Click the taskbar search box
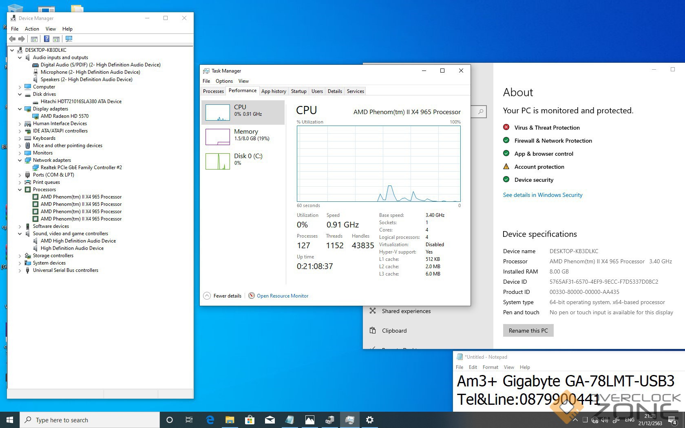Image resolution: width=685 pixels, height=428 pixels. click(90, 420)
